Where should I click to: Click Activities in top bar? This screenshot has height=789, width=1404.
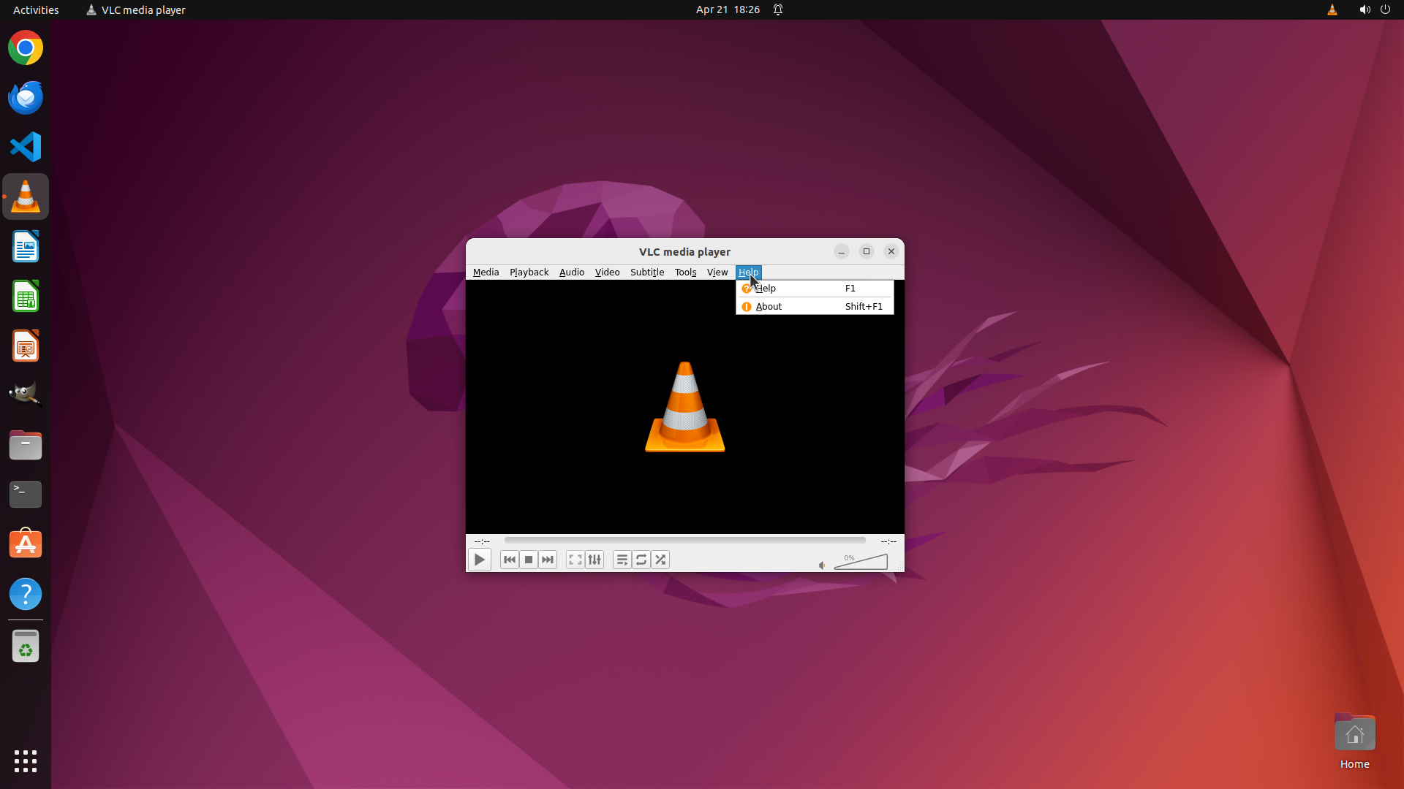(x=36, y=9)
